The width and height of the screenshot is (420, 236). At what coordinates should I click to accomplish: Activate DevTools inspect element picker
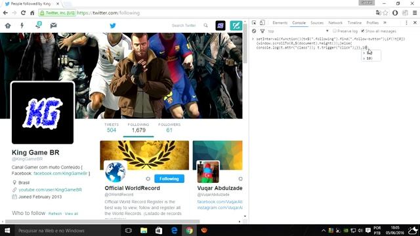(254, 23)
